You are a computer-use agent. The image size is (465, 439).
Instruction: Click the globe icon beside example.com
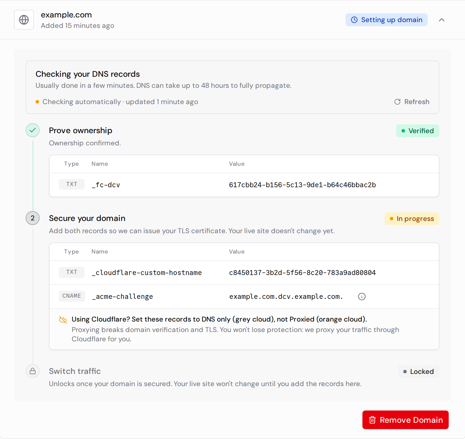[x=24, y=20]
